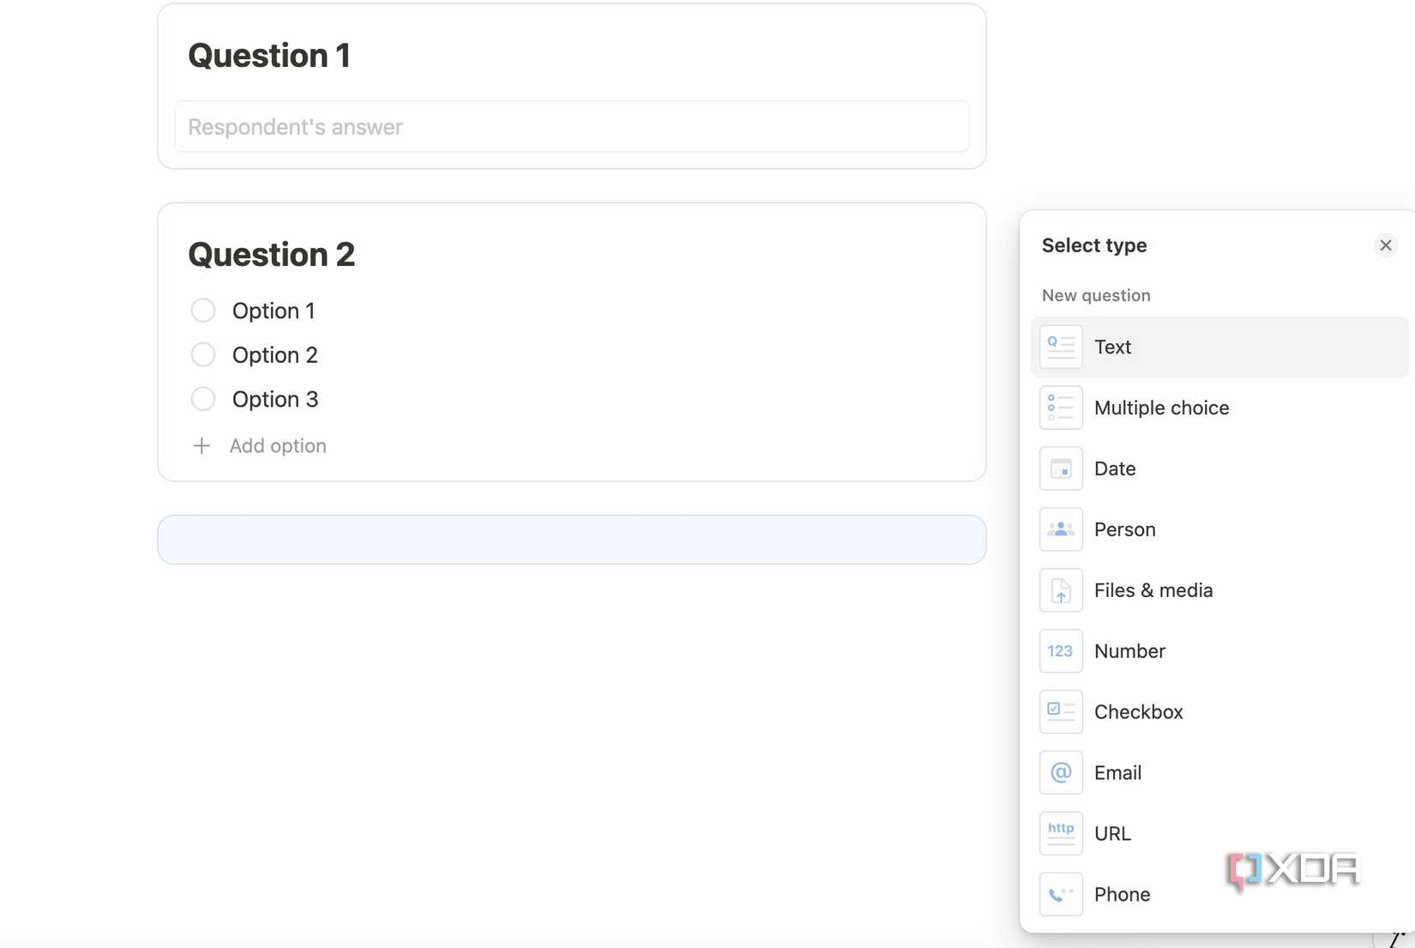Click the Multiple choice list icon
1415x948 pixels.
pos(1061,408)
